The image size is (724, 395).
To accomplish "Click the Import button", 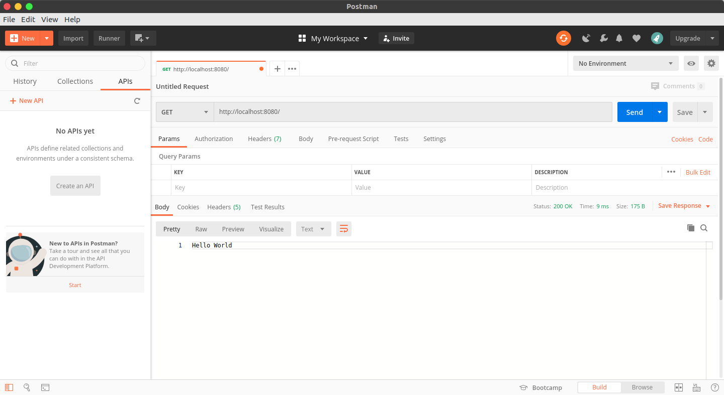I will [x=73, y=38].
